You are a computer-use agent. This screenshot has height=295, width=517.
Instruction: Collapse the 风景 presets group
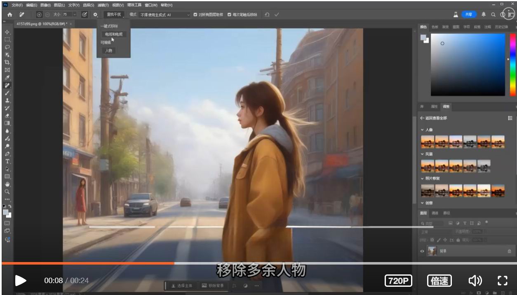pos(422,154)
